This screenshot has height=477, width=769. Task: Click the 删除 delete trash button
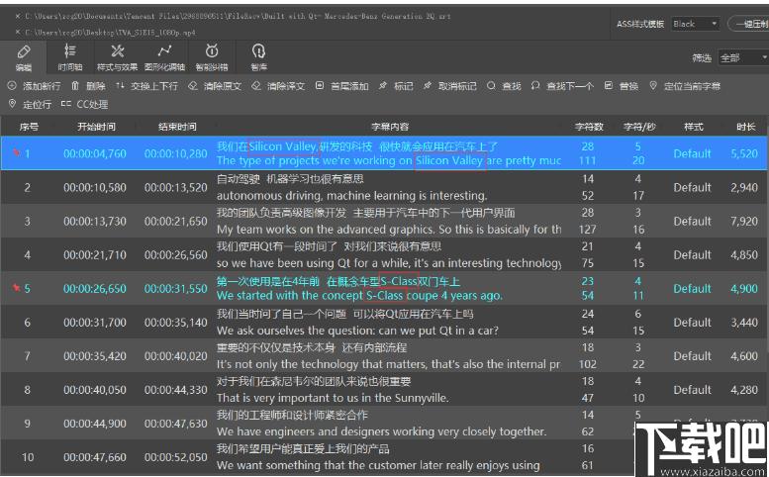pos(88,86)
